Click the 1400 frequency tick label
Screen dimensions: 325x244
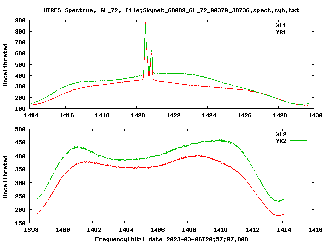(x=62, y=230)
